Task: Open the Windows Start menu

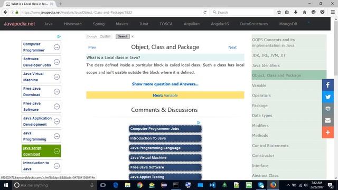Action: (x=6, y=185)
